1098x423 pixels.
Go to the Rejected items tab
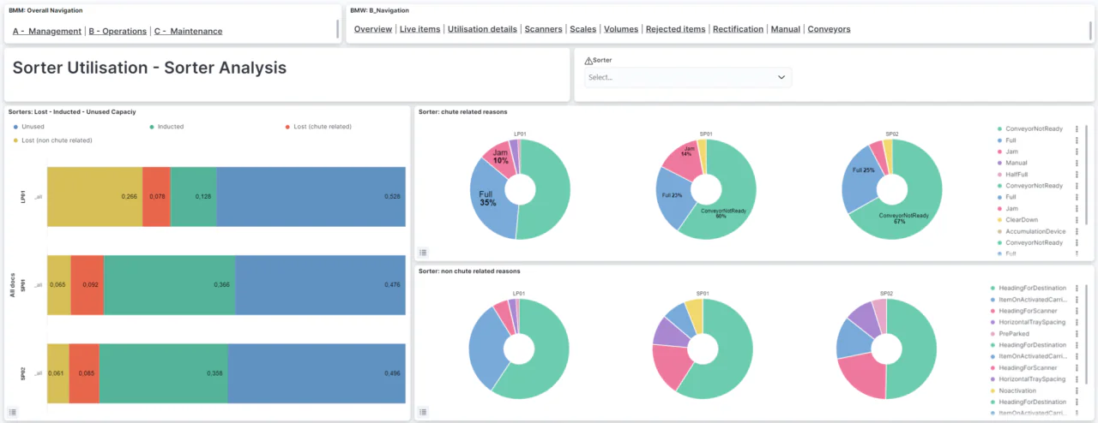[675, 29]
